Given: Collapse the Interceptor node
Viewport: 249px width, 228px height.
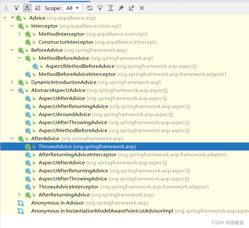Looking at the screenshot, I should [x=12, y=26].
